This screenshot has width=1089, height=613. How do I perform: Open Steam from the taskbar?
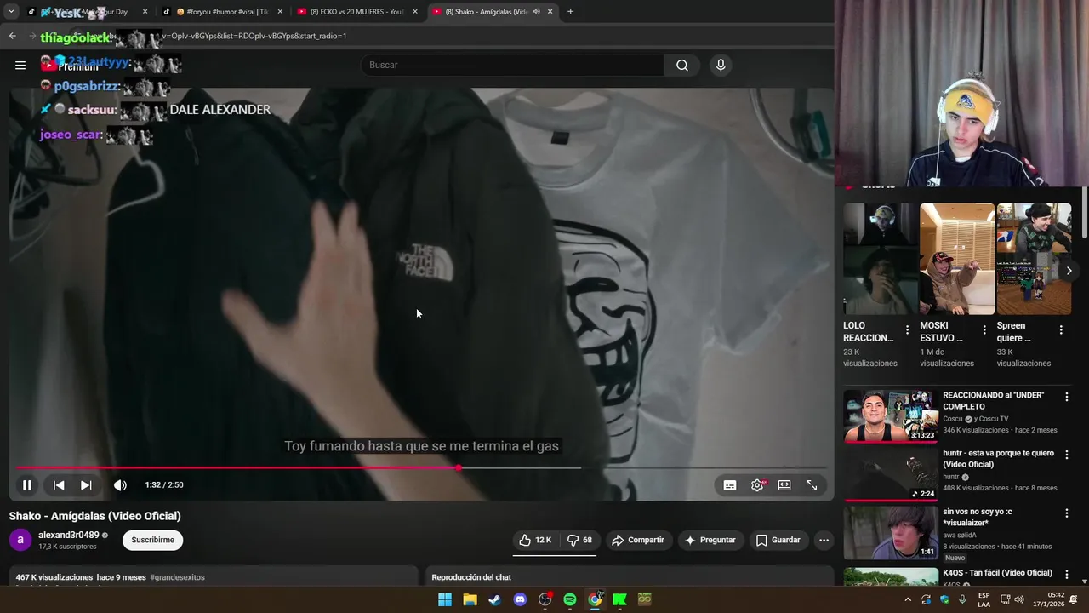coord(494,599)
